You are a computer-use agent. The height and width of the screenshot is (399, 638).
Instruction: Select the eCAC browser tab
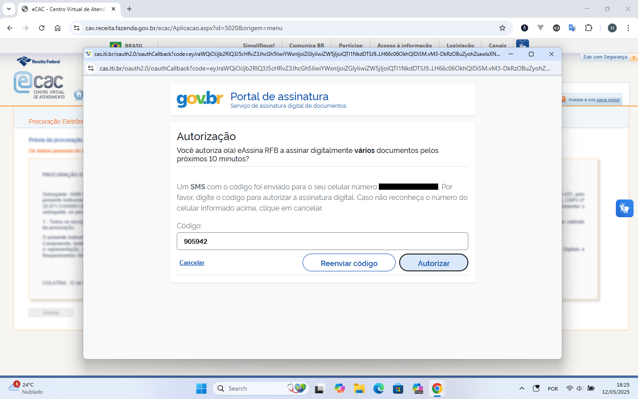(66, 9)
